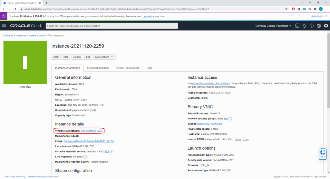Click the cookie preferences footer link

[x=44, y=177]
